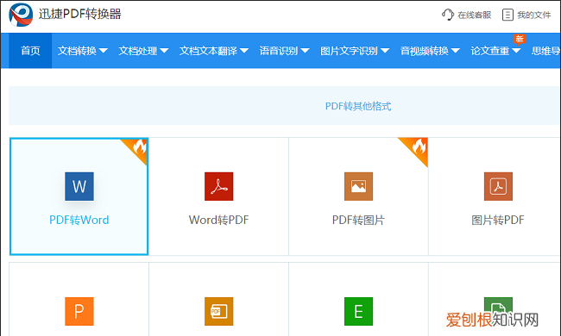Click the 迅捷PDF转换器 logo icon
Viewport: 561px width, 336px height.
[x=21, y=15]
